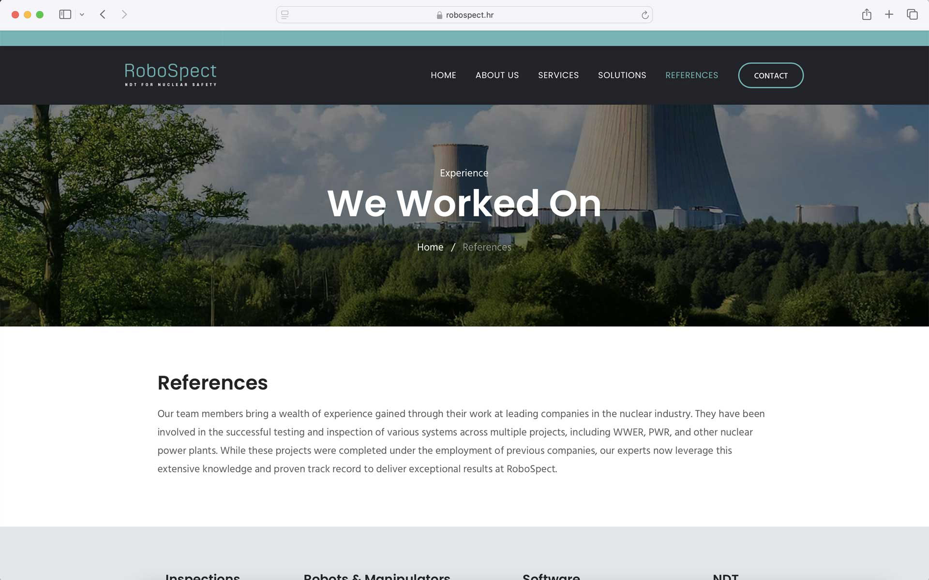
Task: Click the robospect.hr address field
Action: pyautogui.click(x=464, y=15)
